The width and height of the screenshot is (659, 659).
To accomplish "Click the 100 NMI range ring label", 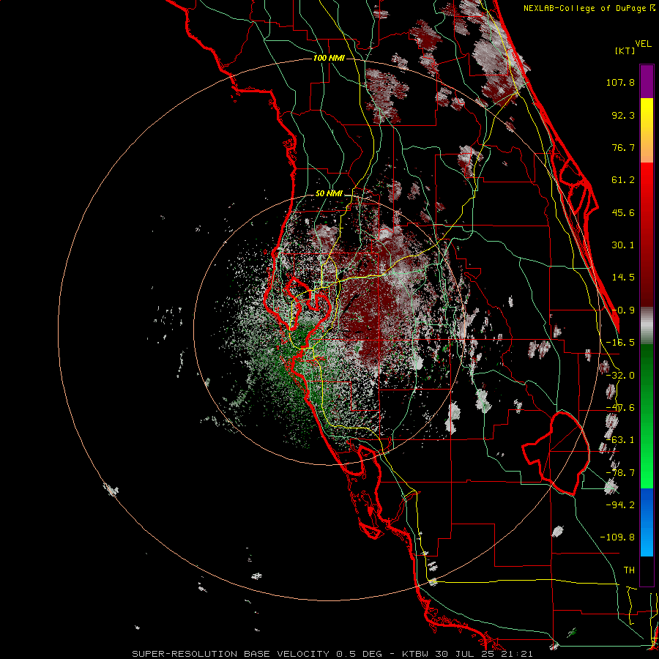I will (x=329, y=58).
